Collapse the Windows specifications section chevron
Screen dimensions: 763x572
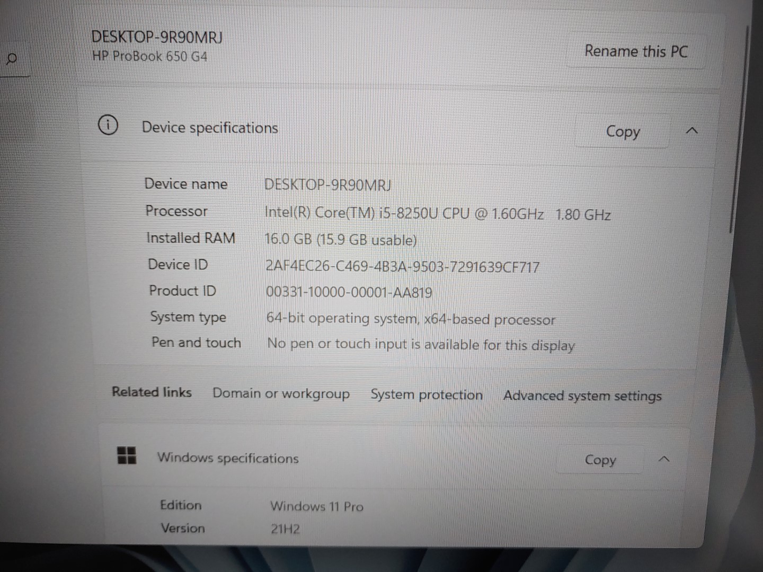click(x=664, y=459)
